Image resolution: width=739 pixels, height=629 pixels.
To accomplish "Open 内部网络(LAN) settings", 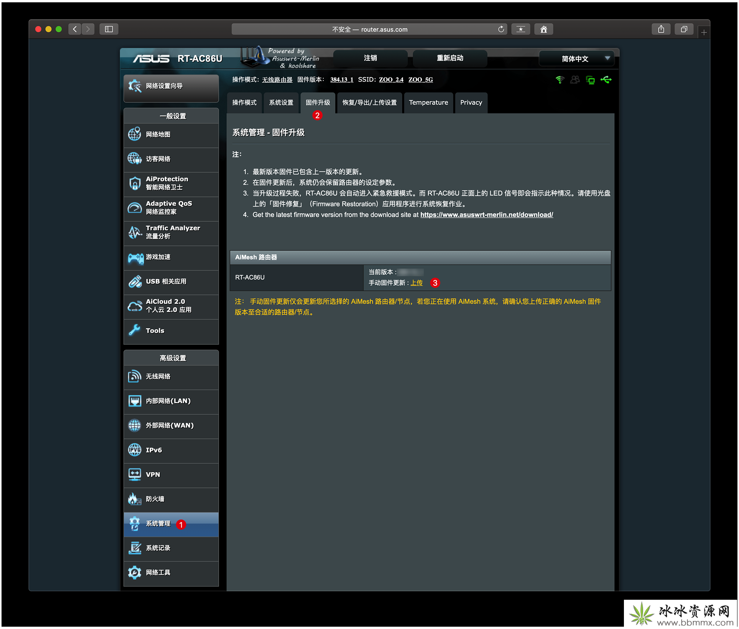I will (171, 401).
